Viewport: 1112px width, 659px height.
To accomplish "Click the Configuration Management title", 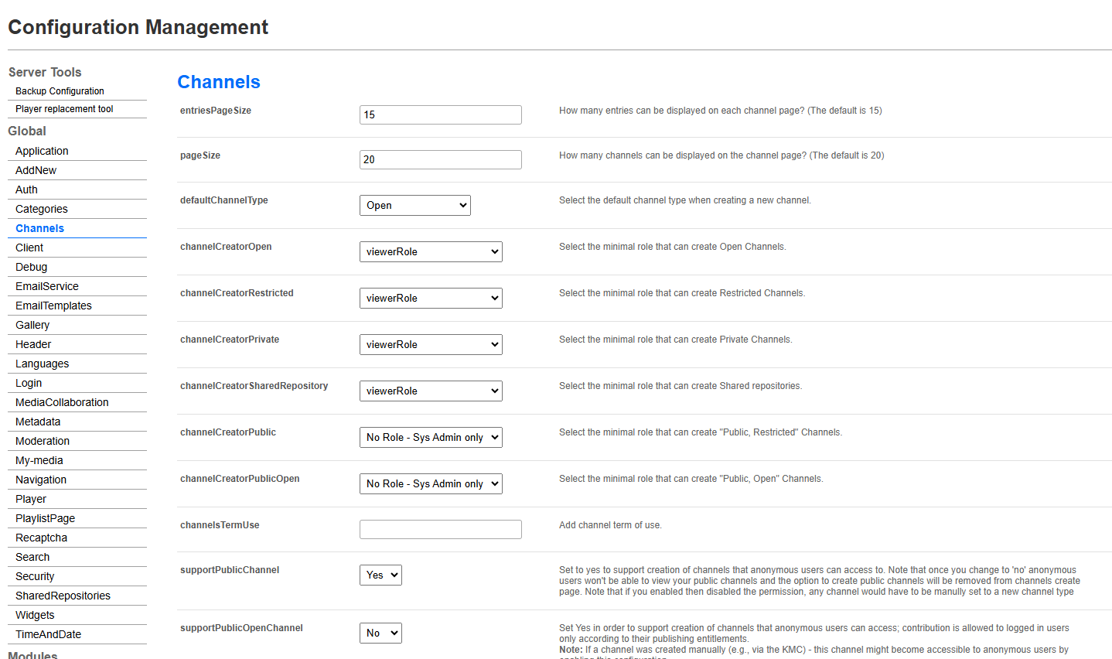I will [138, 27].
